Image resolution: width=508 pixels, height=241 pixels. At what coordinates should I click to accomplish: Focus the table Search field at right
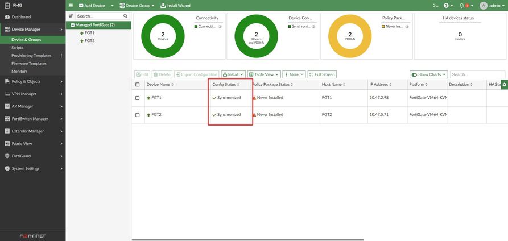pyautogui.click(x=477, y=74)
